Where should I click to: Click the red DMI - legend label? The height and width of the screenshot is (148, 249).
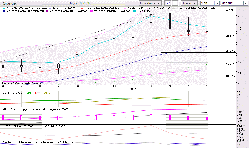pyautogui.click(x=38, y=93)
